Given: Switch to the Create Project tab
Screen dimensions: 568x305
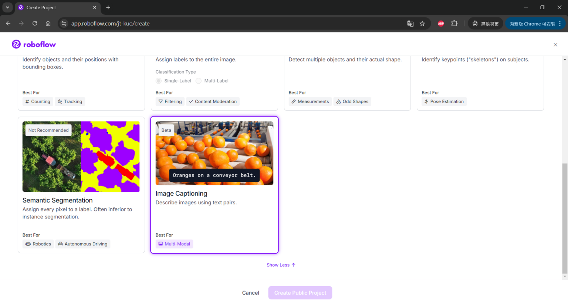Looking at the screenshot, I should [x=55, y=7].
